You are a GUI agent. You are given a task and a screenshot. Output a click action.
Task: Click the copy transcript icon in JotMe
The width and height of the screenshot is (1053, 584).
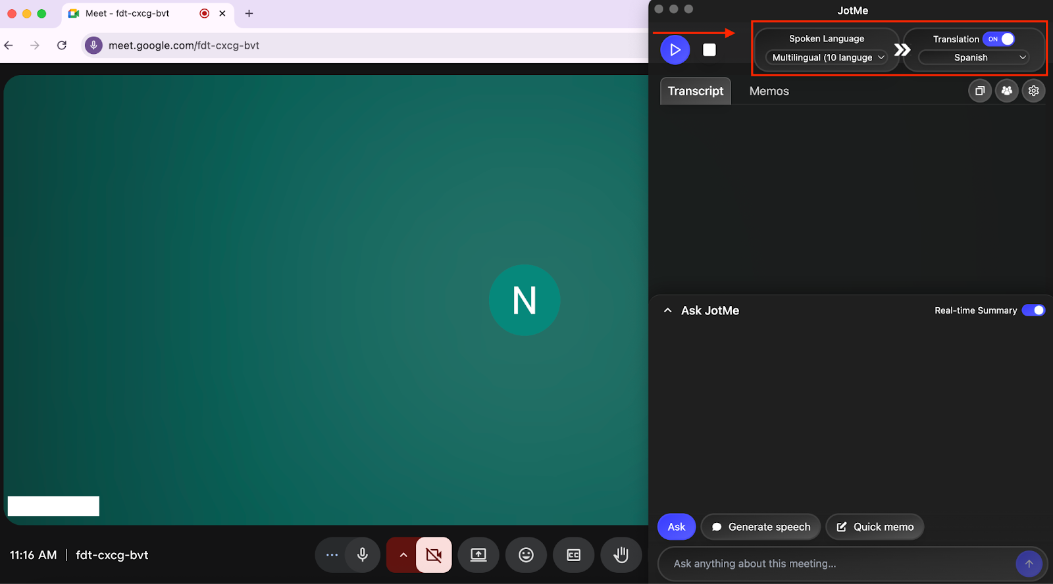(980, 91)
